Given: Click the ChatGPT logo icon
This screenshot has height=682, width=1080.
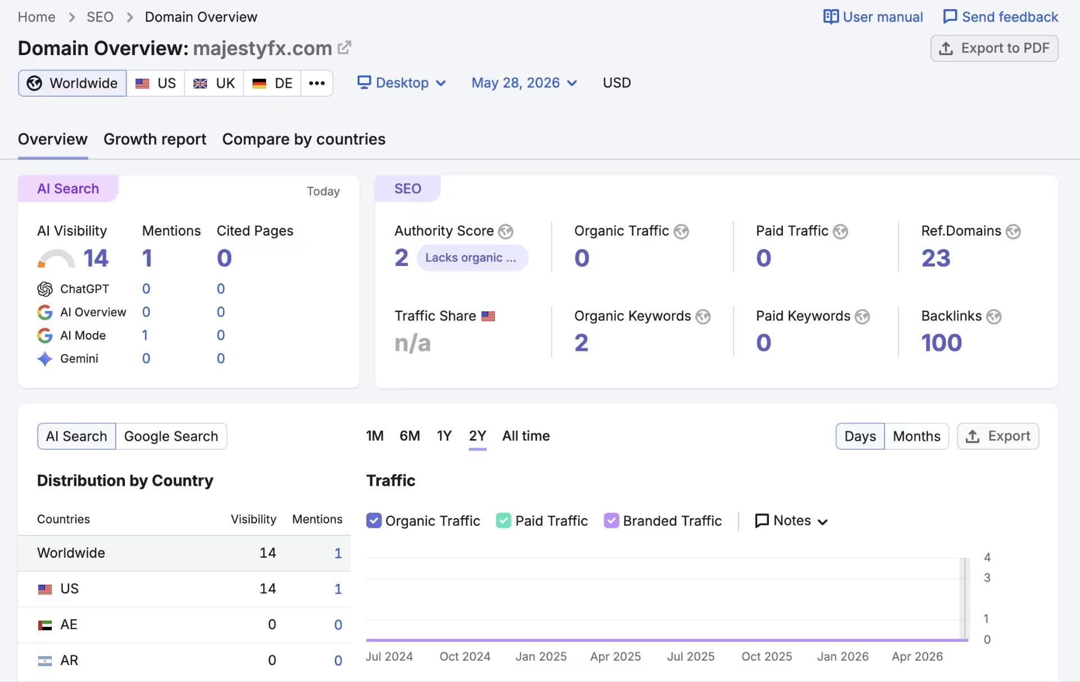Looking at the screenshot, I should point(45,289).
